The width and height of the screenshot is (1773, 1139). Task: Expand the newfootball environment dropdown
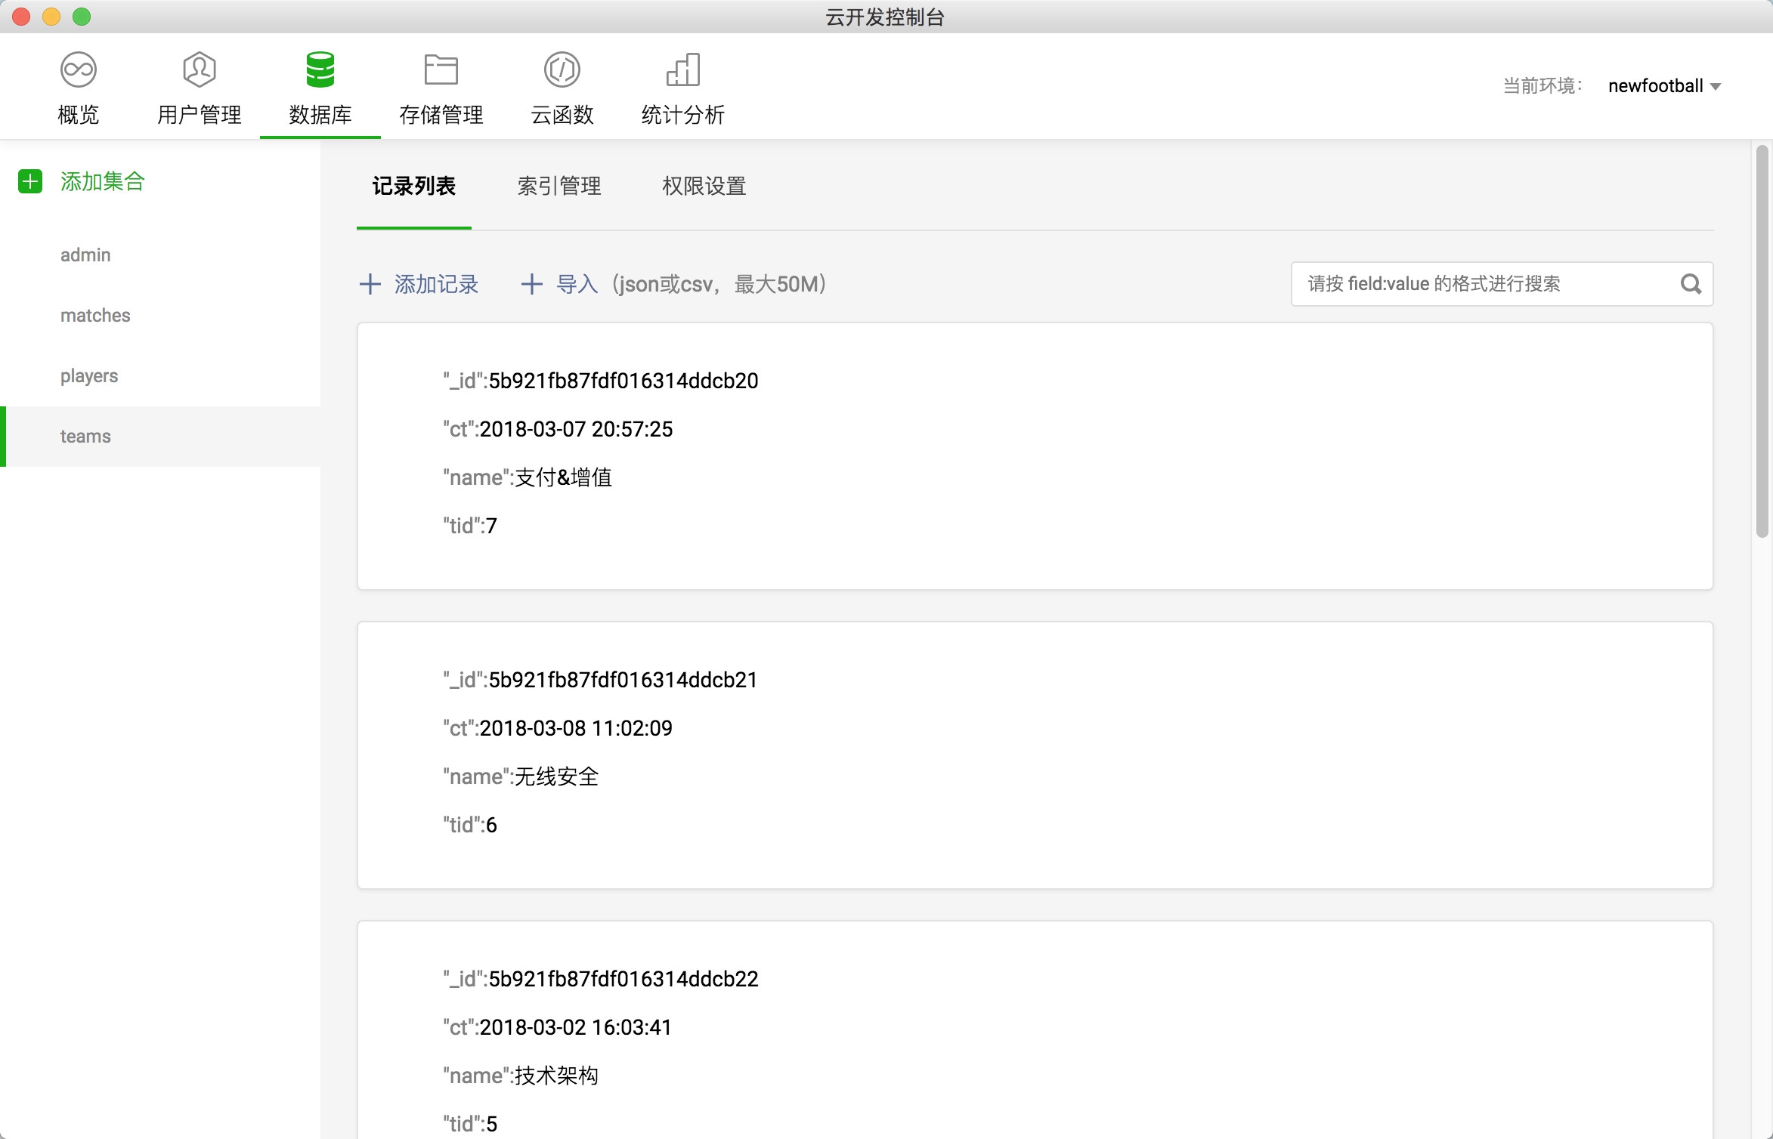1716,87
